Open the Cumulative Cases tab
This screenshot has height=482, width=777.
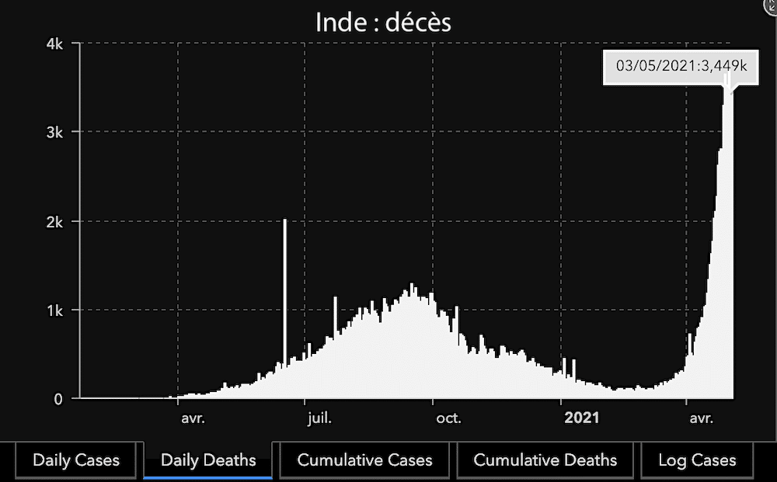[364, 460]
